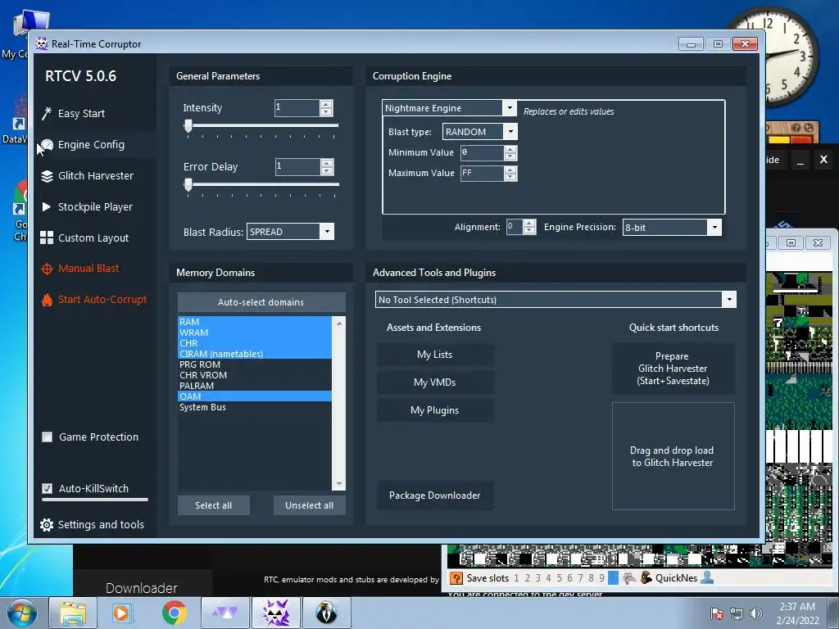The height and width of the screenshot is (629, 839).
Task: Open Windows Start menu orb
Action: point(22,613)
